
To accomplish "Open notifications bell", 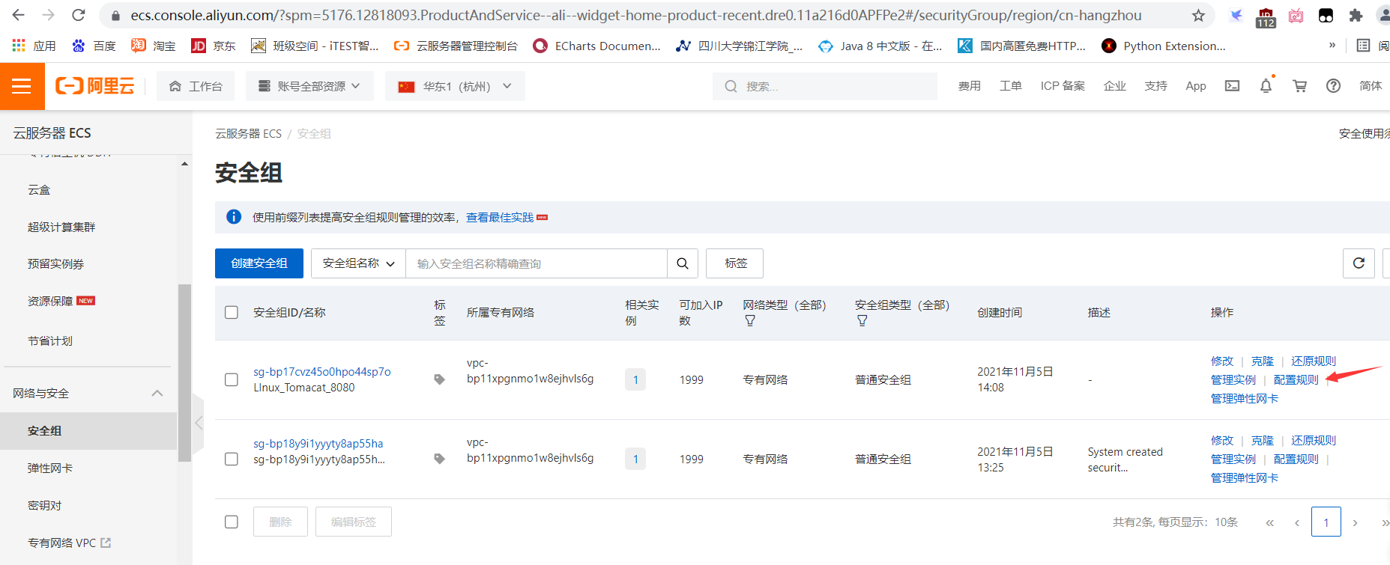I will click(x=1266, y=86).
